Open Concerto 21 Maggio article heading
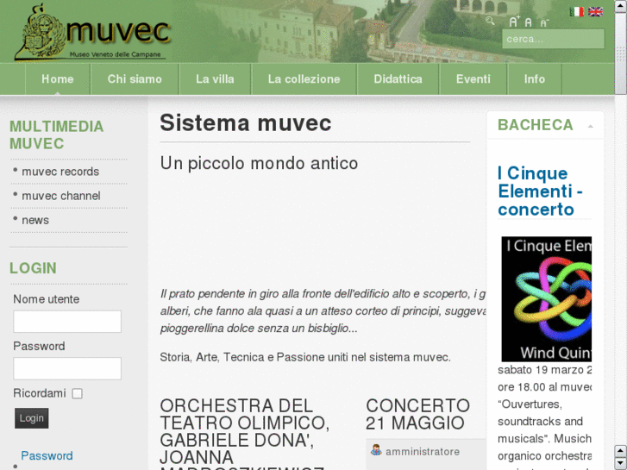The image size is (627, 470). point(418,415)
